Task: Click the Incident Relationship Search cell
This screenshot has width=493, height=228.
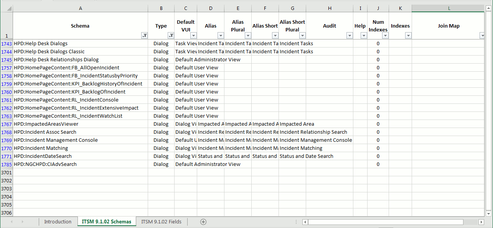Action: coord(292,132)
